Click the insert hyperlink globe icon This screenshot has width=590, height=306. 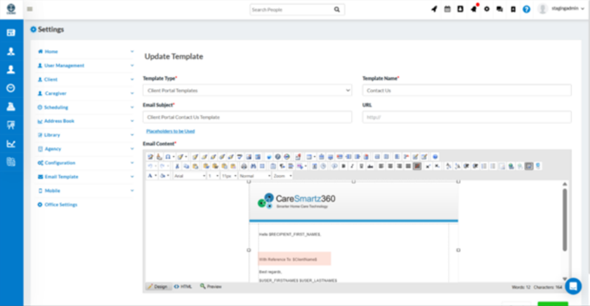(511, 166)
